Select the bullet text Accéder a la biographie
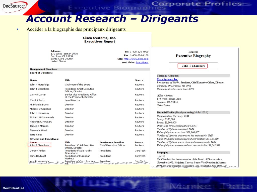This screenshot has height=192, width=257. click(x=76, y=29)
